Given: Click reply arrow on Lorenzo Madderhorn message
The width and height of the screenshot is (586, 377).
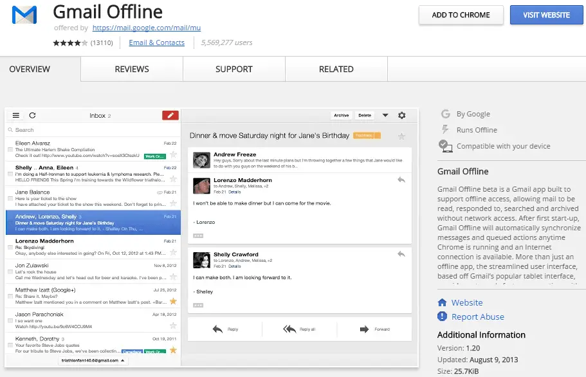Looking at the screenshot, I should pyautogui.click(x=401, y=180).
